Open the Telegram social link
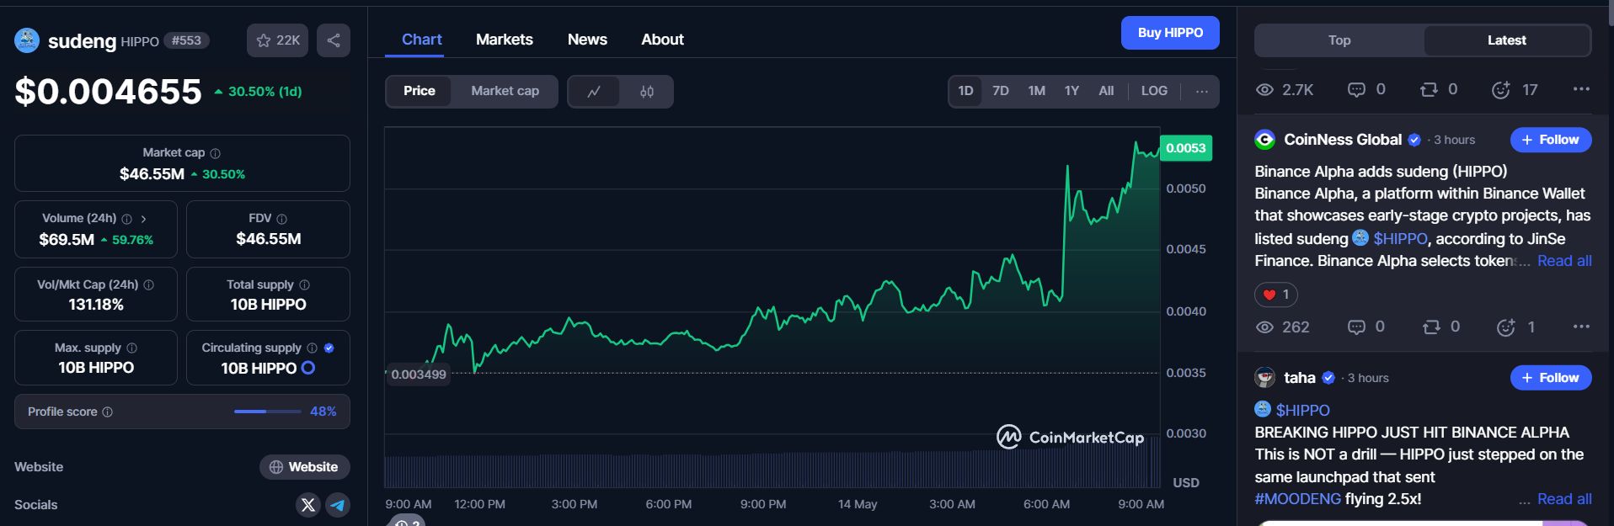The height and width of the screenshot is (526, 1614). pyautogui.click(x=338, y=505)
